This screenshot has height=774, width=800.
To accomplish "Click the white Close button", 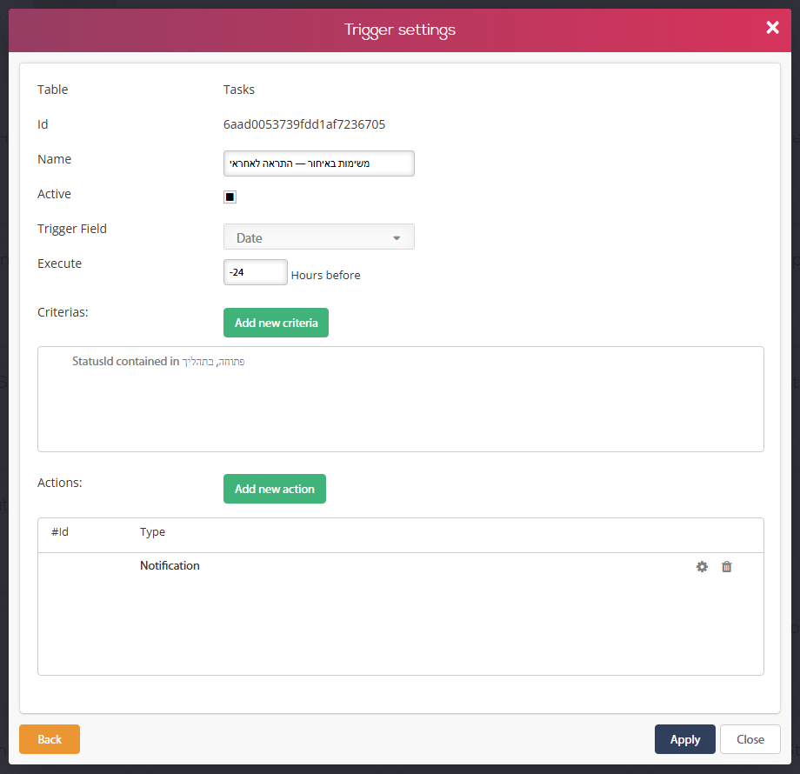I will coord(750,739).
